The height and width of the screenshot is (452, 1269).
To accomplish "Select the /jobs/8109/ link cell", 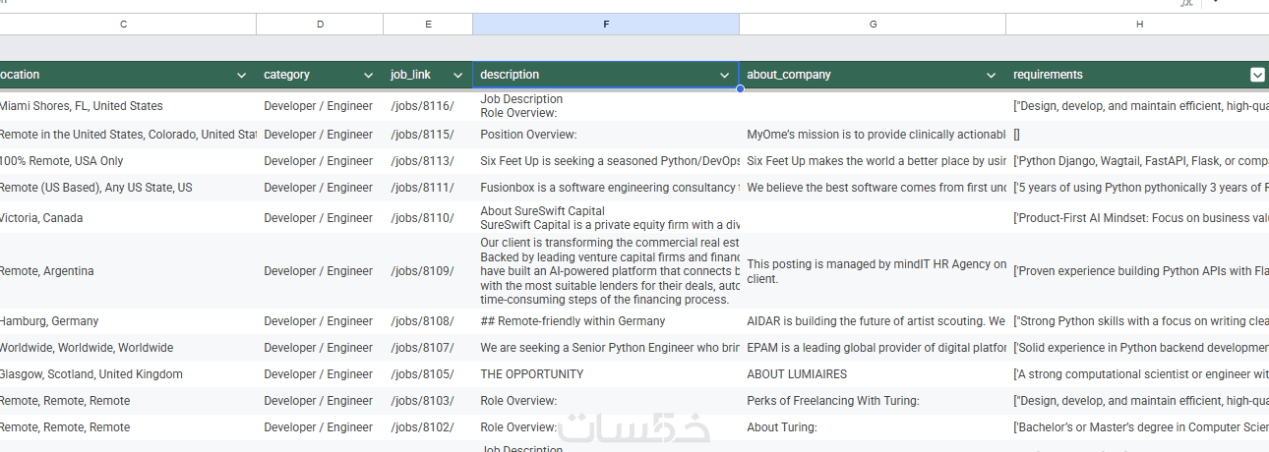I will click(x=428, y=271).
